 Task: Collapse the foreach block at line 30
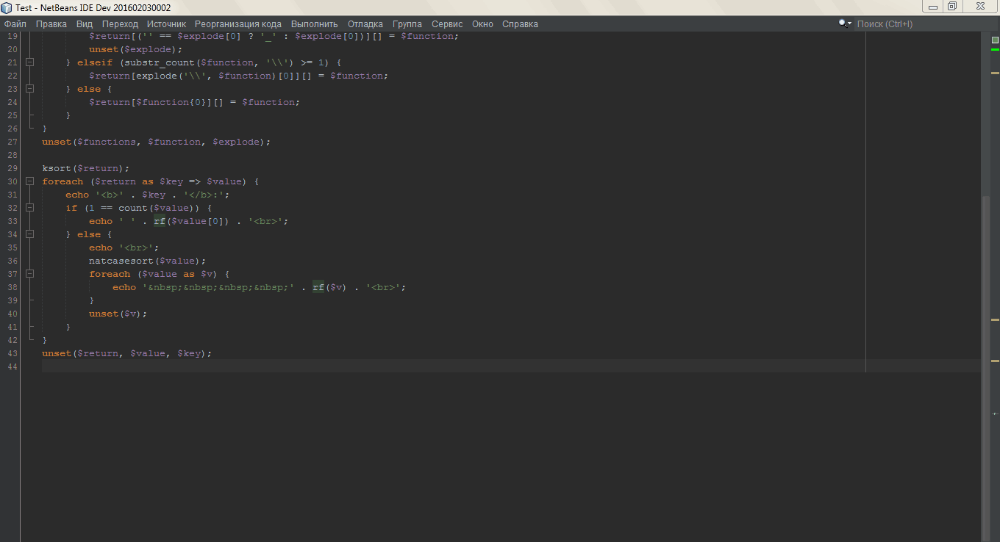[30, 181]
